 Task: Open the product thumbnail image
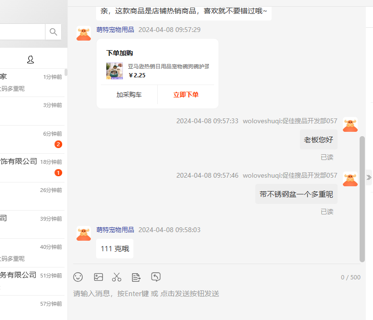114,71
